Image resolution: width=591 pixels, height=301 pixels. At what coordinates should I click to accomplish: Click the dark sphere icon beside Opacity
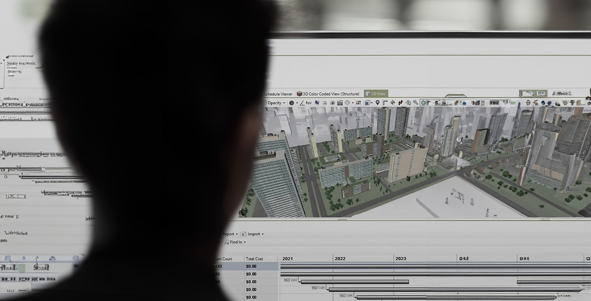click(x=291, y=103)
